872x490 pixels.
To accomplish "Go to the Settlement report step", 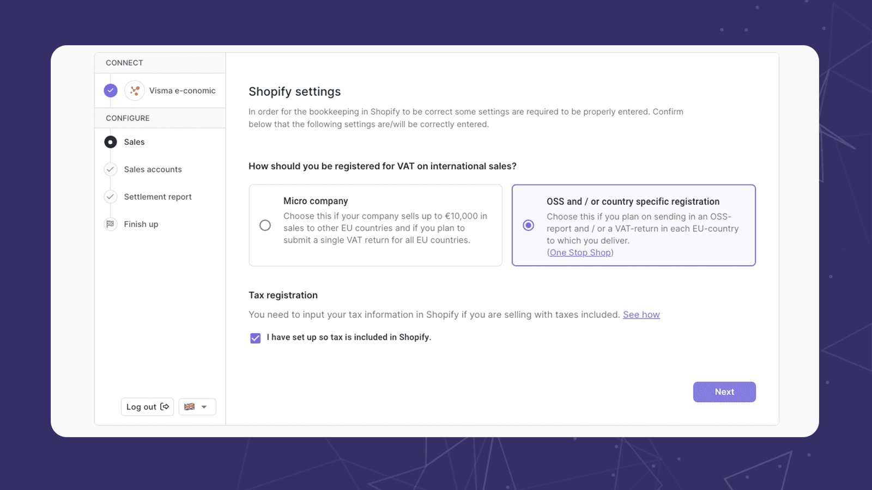I will coord(158,197).
